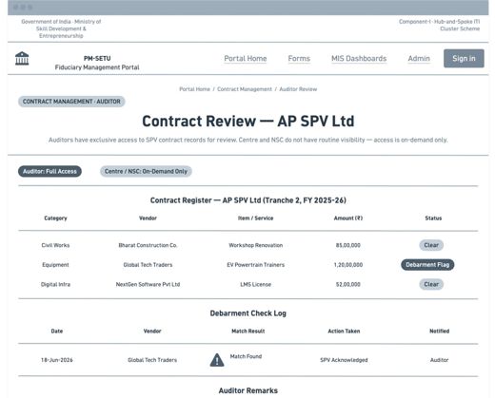Click the Contract Management - Auditor tag

(71, 102)
